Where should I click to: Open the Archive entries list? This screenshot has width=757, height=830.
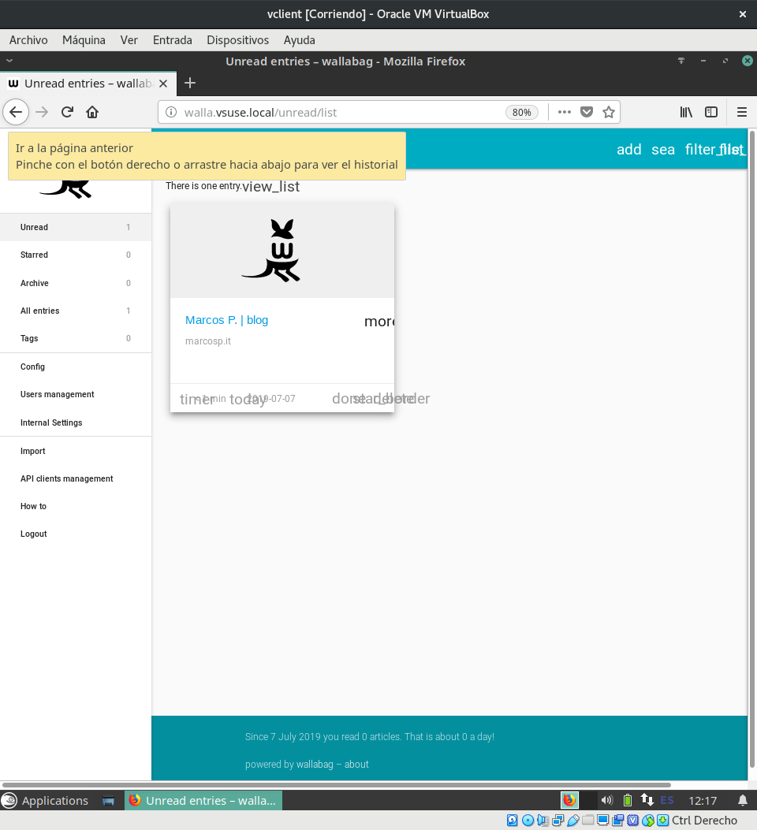76,283
